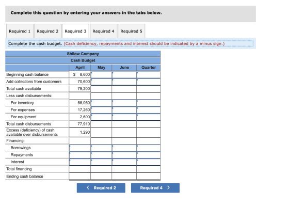Click the Quarter column header
289x206 pixels.
point(149,68)
